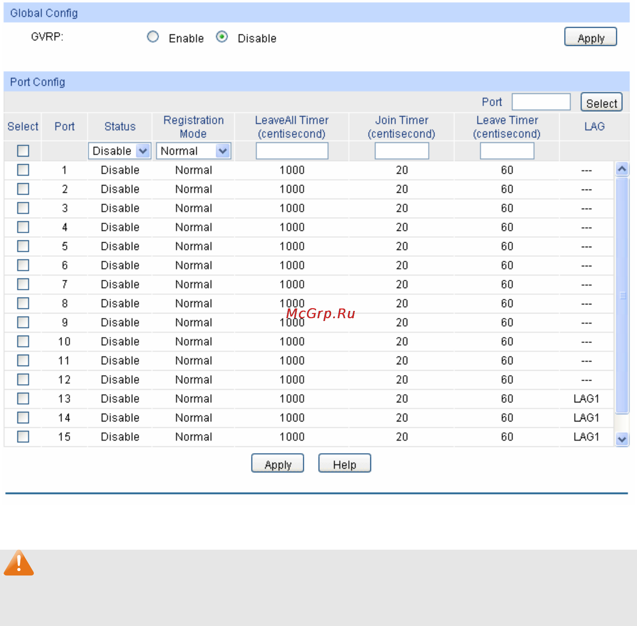Click the table scrollbar down arrow
Screen dimensions: 637x626
click(x=622, y=439)
